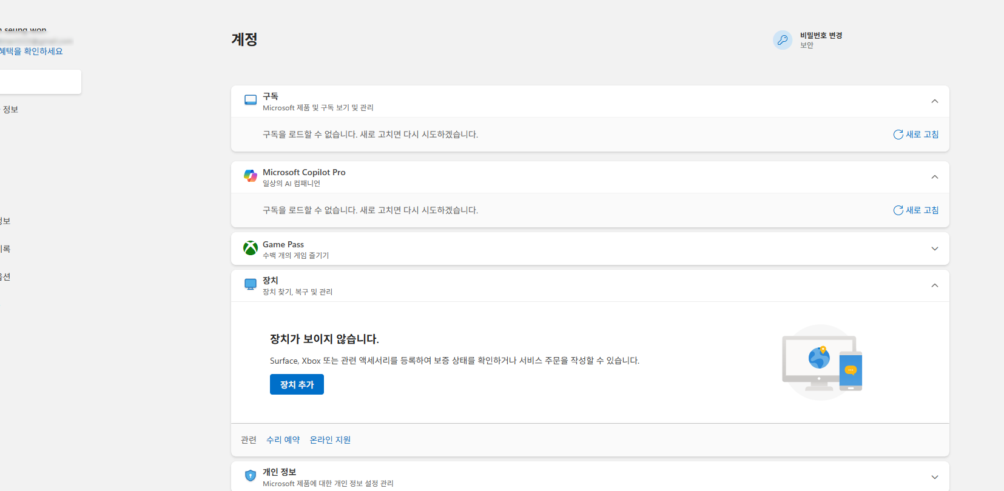Collapse the Microsoft Copilot Pro section chevron

(935, 177)
